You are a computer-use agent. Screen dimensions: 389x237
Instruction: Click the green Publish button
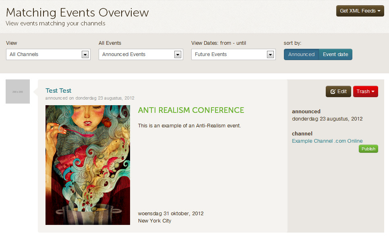pyautogui.click(x=368, y=149)
